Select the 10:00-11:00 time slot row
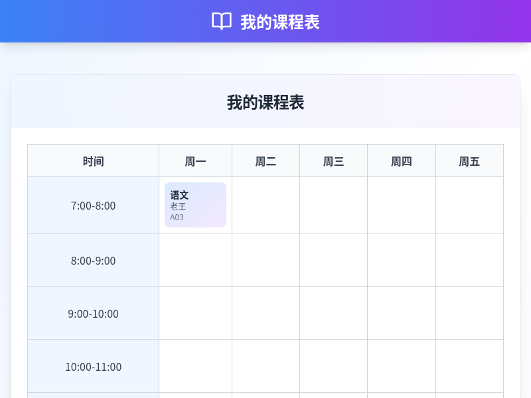This screenshot has width=531, height=398. coord(93,366)
